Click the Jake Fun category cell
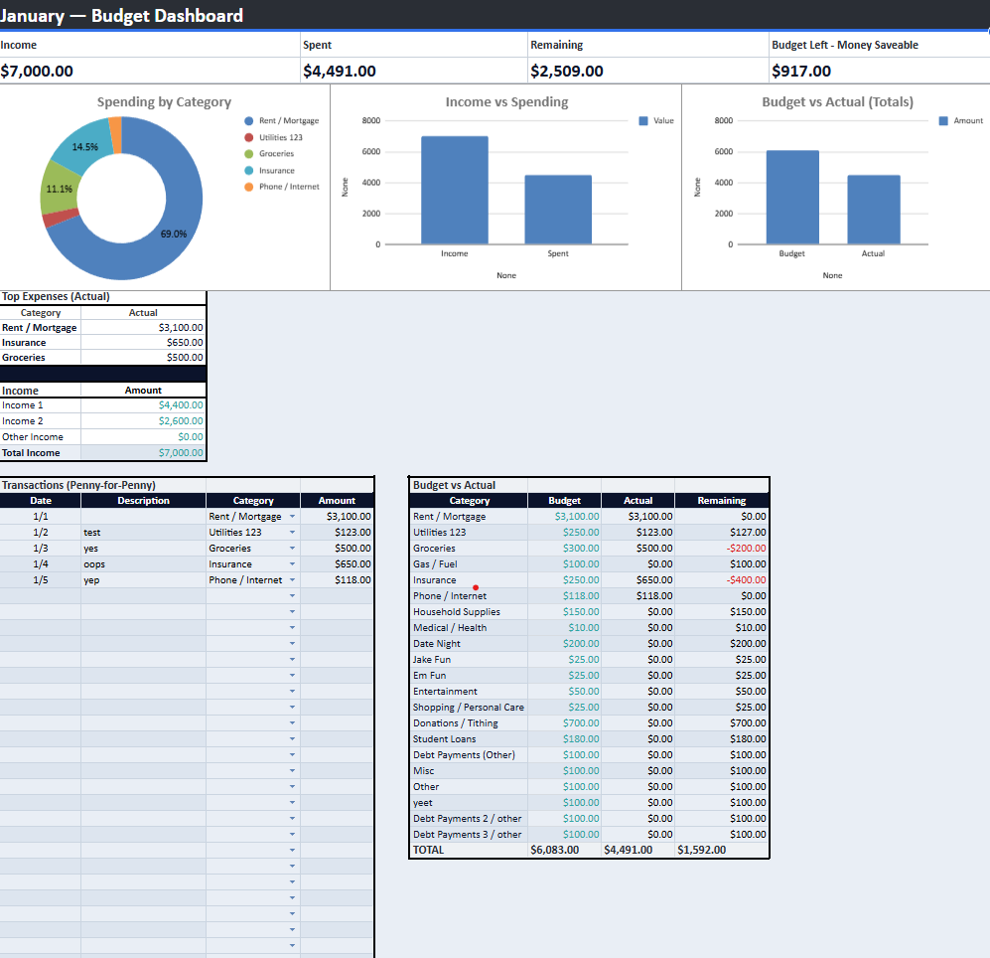Screen dimensions: 990x958 coord(469,659)
